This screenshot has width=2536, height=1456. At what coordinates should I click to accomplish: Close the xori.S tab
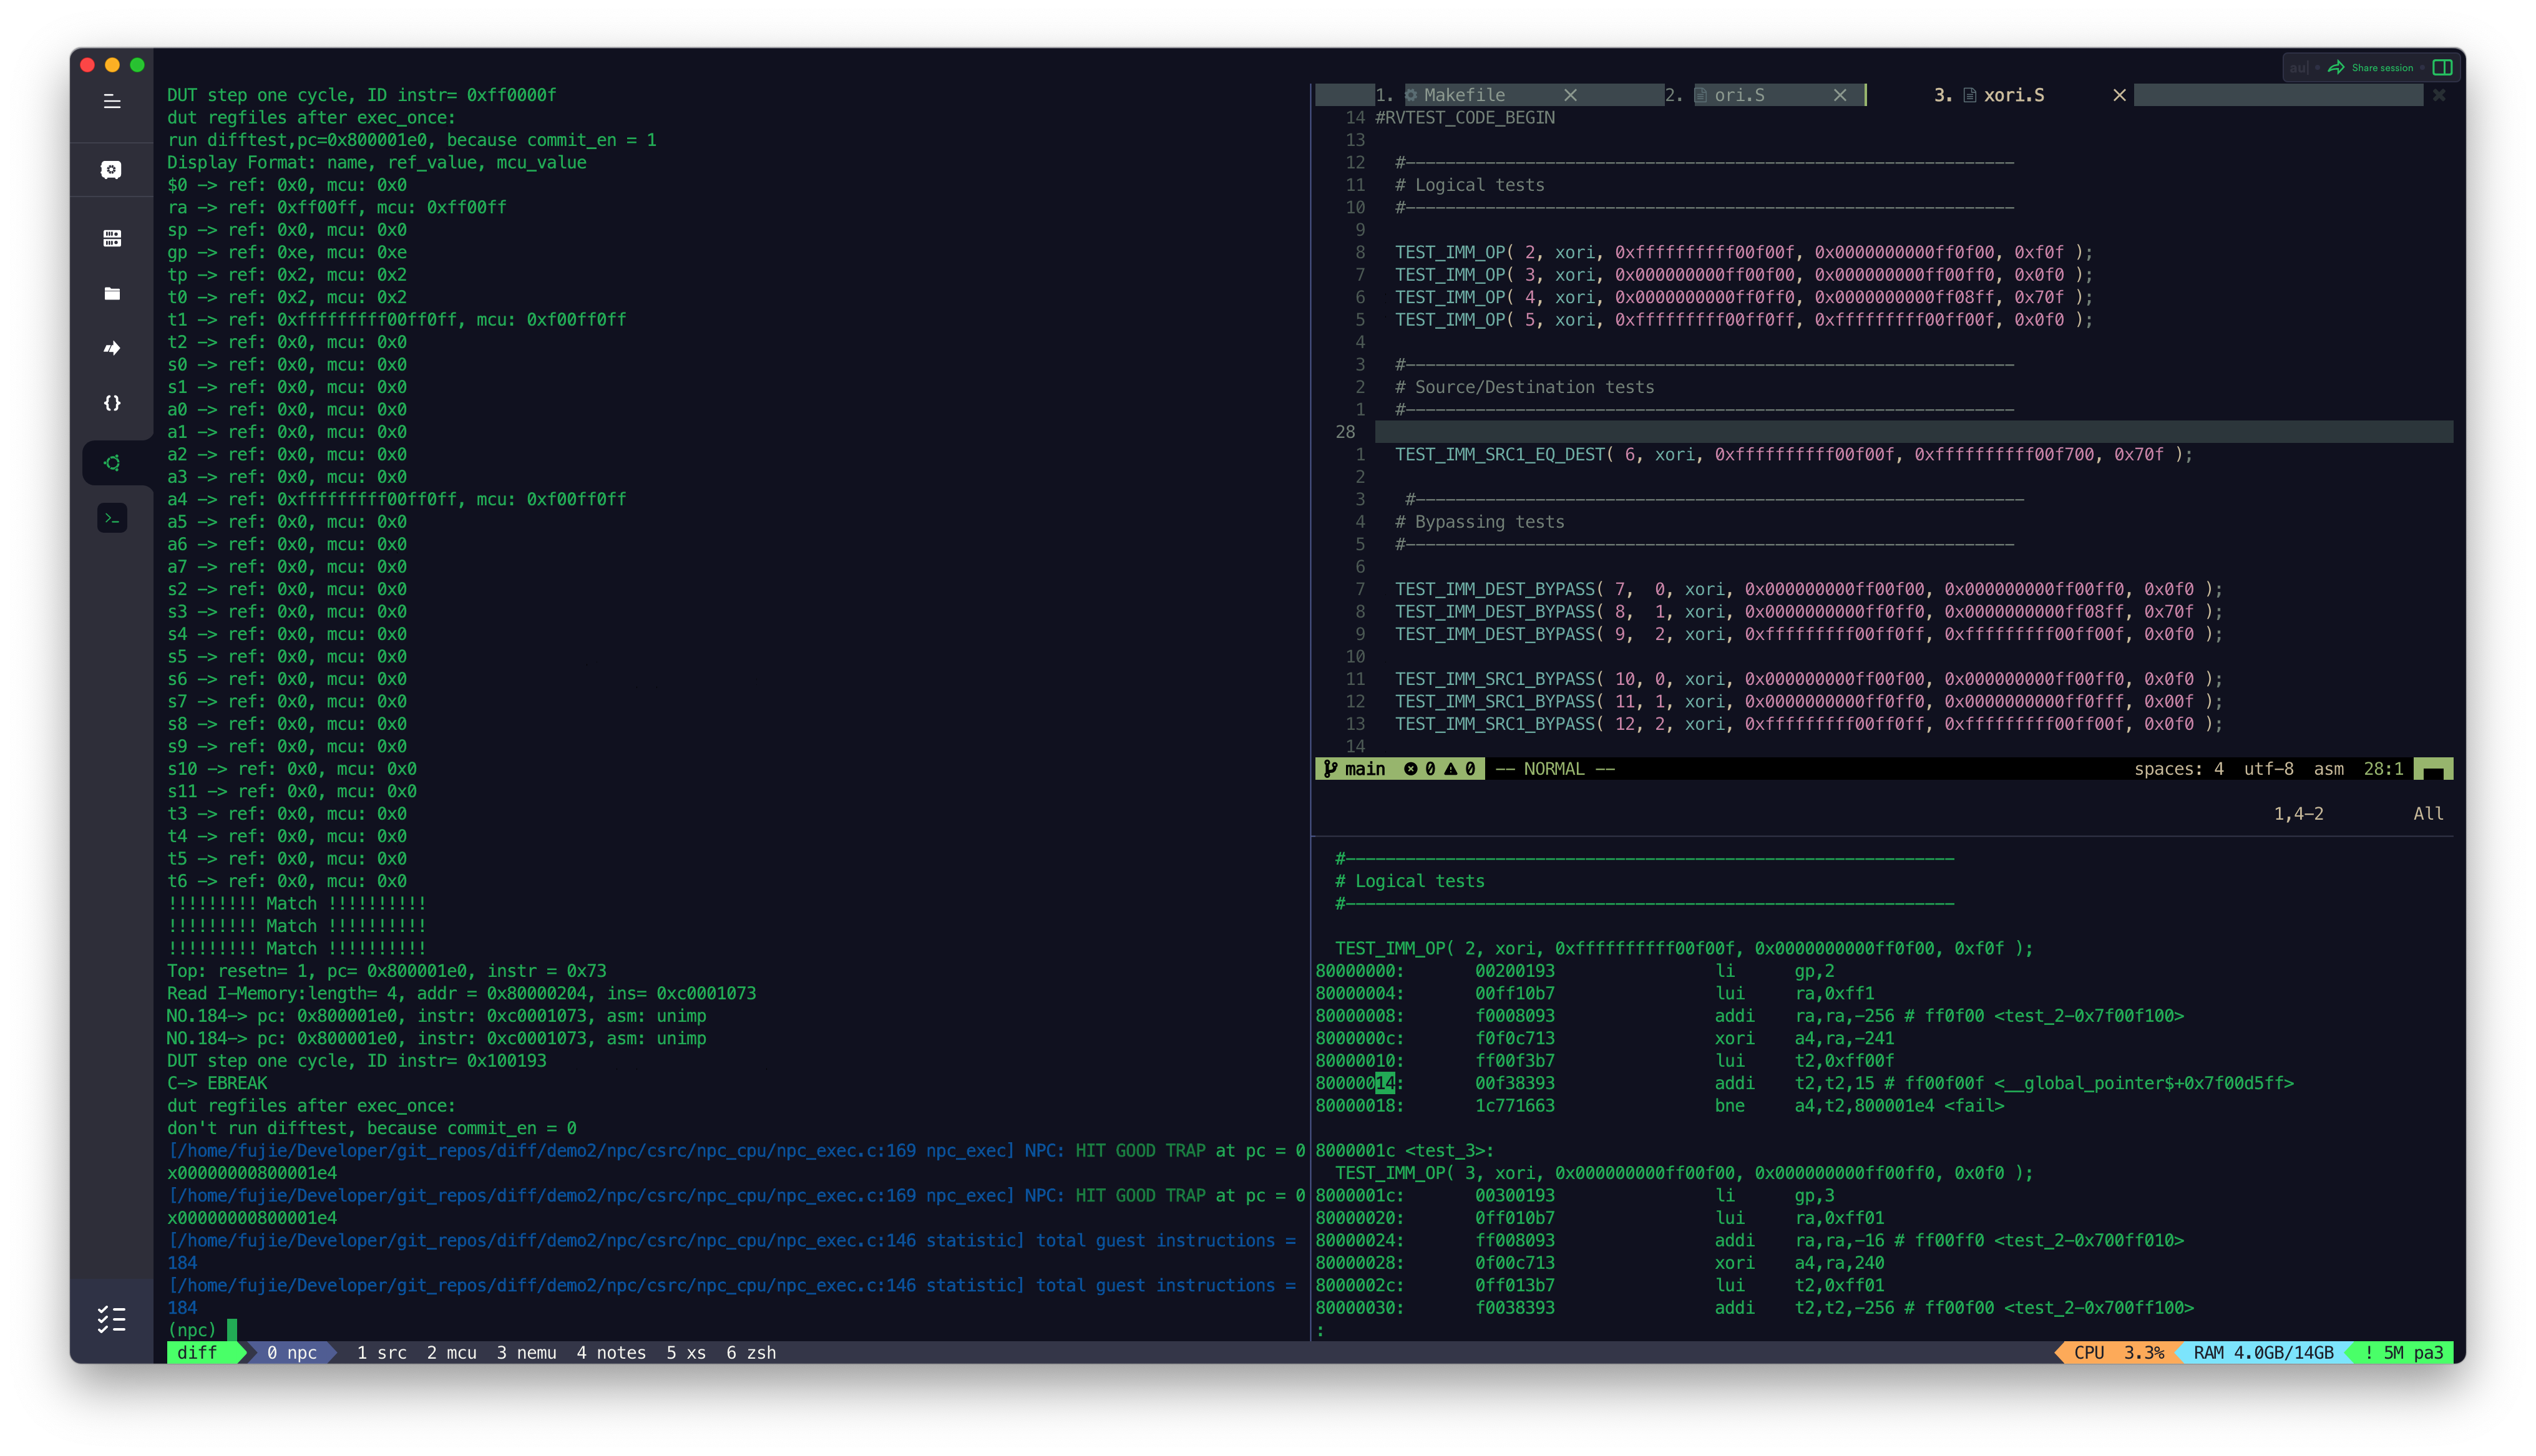(2119, 95)
